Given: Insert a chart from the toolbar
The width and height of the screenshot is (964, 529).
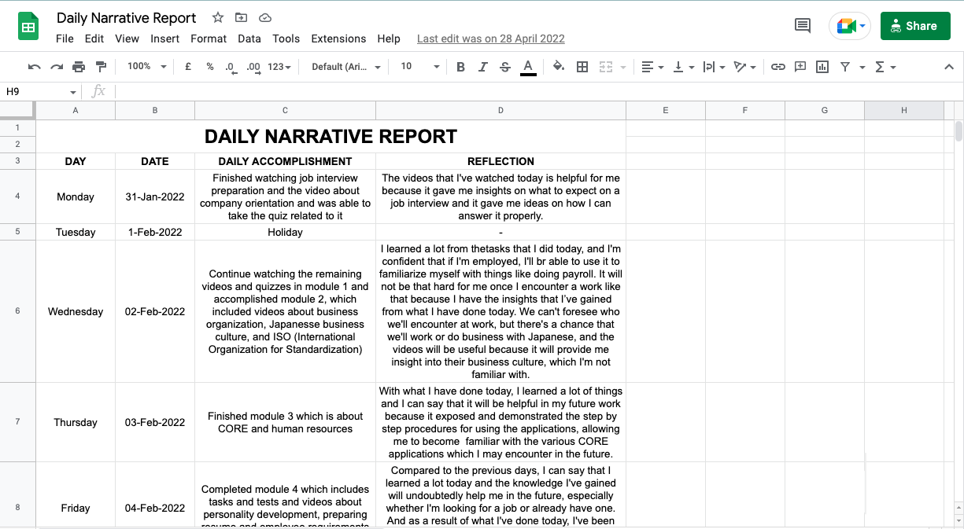Looking at the screenshot, I should [x=822, y=67].
